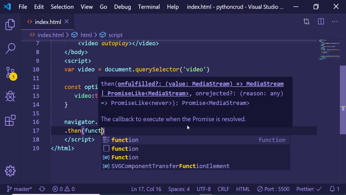Open the Explorer view in activity bar

(10, 25)
